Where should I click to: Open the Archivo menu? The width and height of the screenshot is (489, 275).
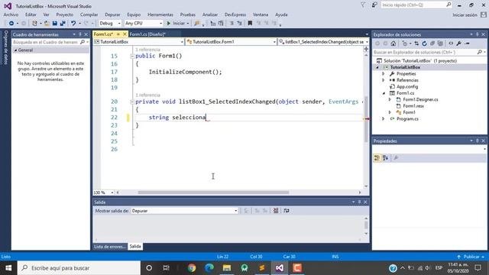(x=11, y=15)
